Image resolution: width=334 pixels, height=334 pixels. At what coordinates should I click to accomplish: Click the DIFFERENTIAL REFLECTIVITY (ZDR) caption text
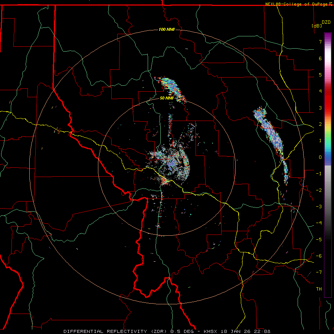(116, 331)
